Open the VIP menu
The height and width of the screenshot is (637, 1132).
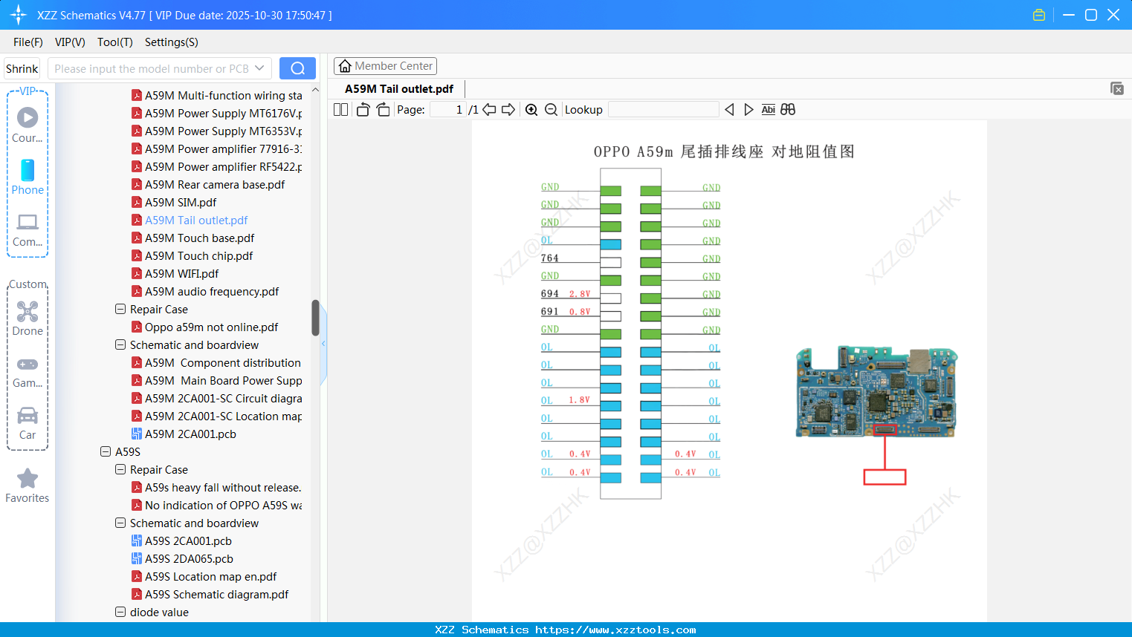click(70, 42)
